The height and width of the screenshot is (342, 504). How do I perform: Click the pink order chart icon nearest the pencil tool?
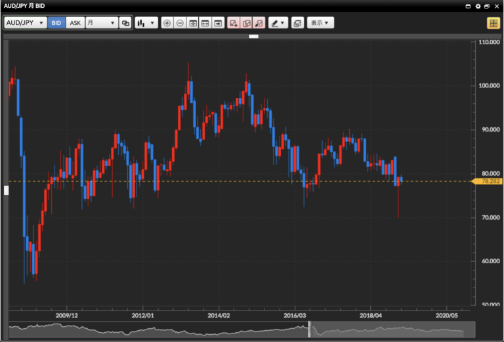pyautogui.click(x=259, y=23)
